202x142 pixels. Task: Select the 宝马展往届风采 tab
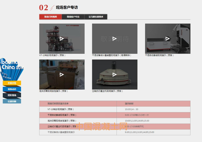click(x=96, y=17)
